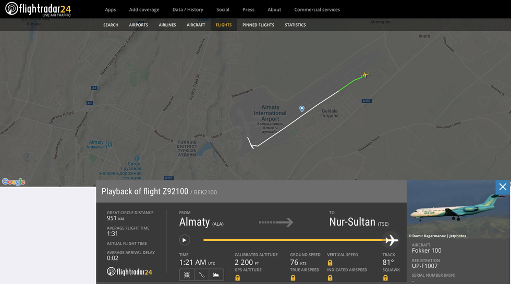Click the great circle distance 951 KM
This screenshot has height=284, width=511.
click(x=115, y=218)
